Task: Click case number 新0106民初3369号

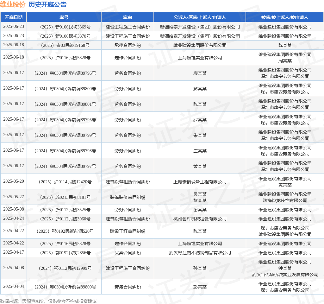Action: pyautogui.click(x=65, y=27)
